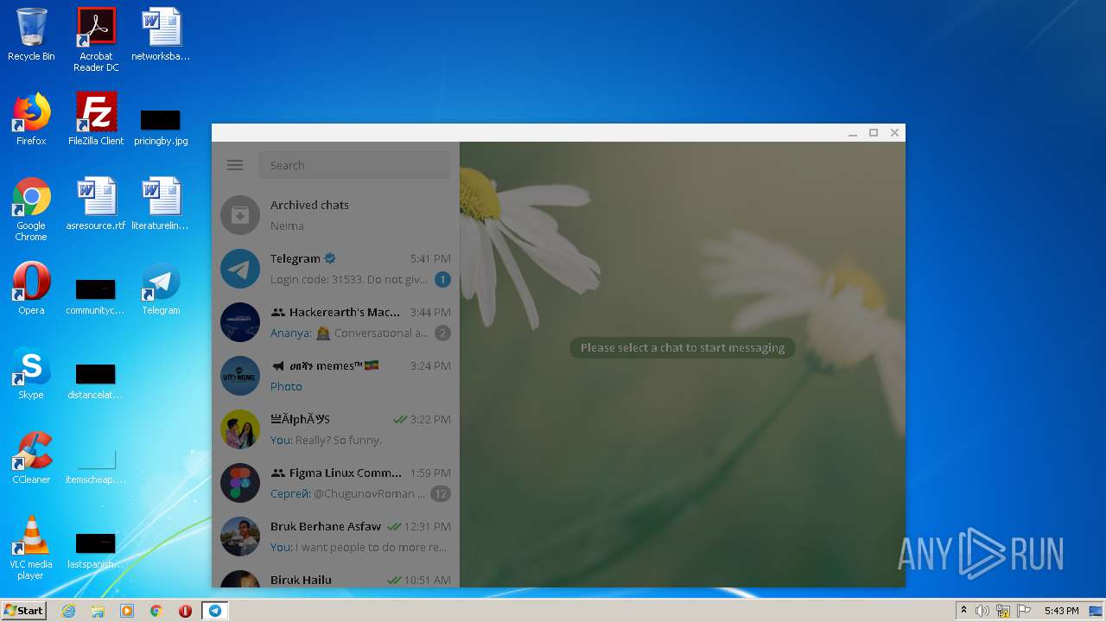This screenshot has height=622, width=1106.
Task: Open Chrome from the taskbar
Action: pos(156,611)
